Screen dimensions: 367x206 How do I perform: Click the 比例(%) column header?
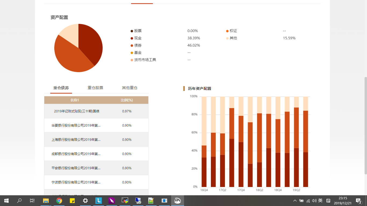pyautogui.click(x=127, y=100)
